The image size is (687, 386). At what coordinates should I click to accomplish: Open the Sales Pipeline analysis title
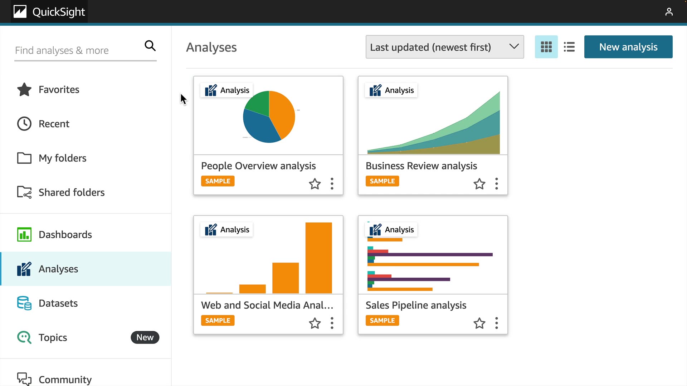pos(416,305)
